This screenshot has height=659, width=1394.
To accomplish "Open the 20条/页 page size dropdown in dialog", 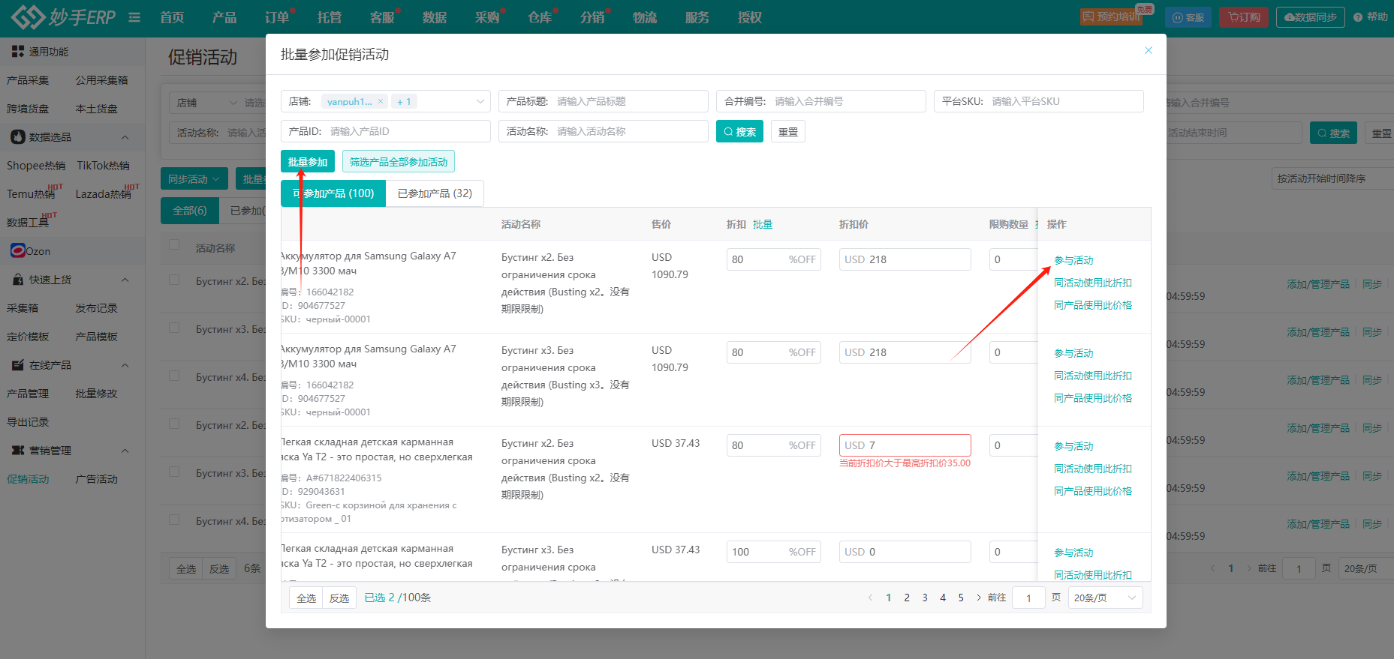I will 1105,598.
